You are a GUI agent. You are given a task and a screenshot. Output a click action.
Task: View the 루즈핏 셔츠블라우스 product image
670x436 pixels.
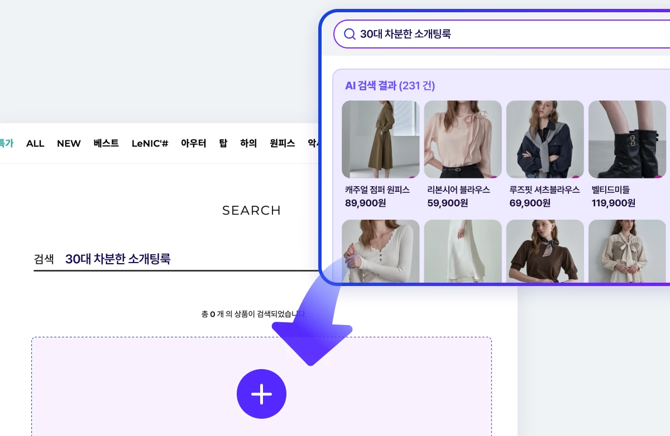(x=545, y=139)
